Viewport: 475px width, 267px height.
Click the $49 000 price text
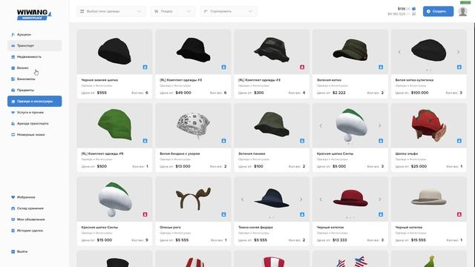click(x=183, y=93)
